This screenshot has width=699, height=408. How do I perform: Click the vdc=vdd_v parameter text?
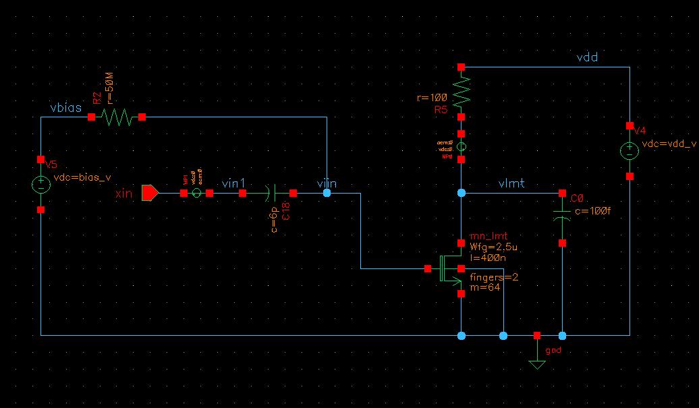669,144
